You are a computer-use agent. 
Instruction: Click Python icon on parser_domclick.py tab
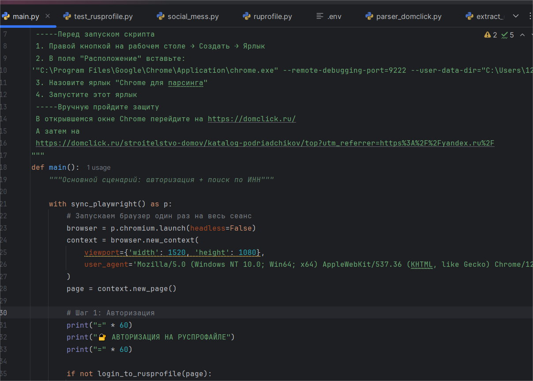click(369, 17)
